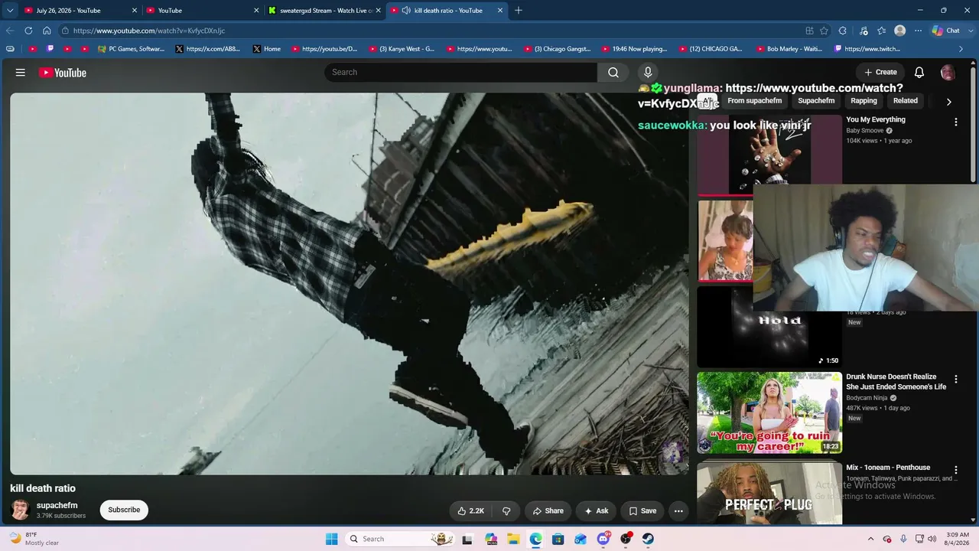
Task: Click the Ask button
Action: tap(597, 511)
